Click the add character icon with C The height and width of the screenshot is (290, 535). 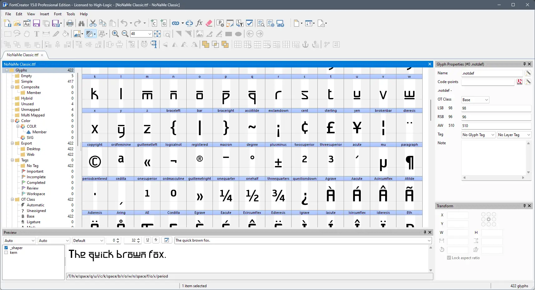click(x=154, y=23)
